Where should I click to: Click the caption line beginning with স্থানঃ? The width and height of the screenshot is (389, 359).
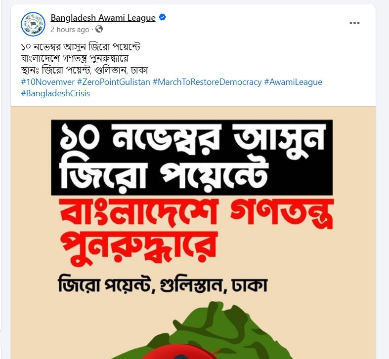coord(85,70)
